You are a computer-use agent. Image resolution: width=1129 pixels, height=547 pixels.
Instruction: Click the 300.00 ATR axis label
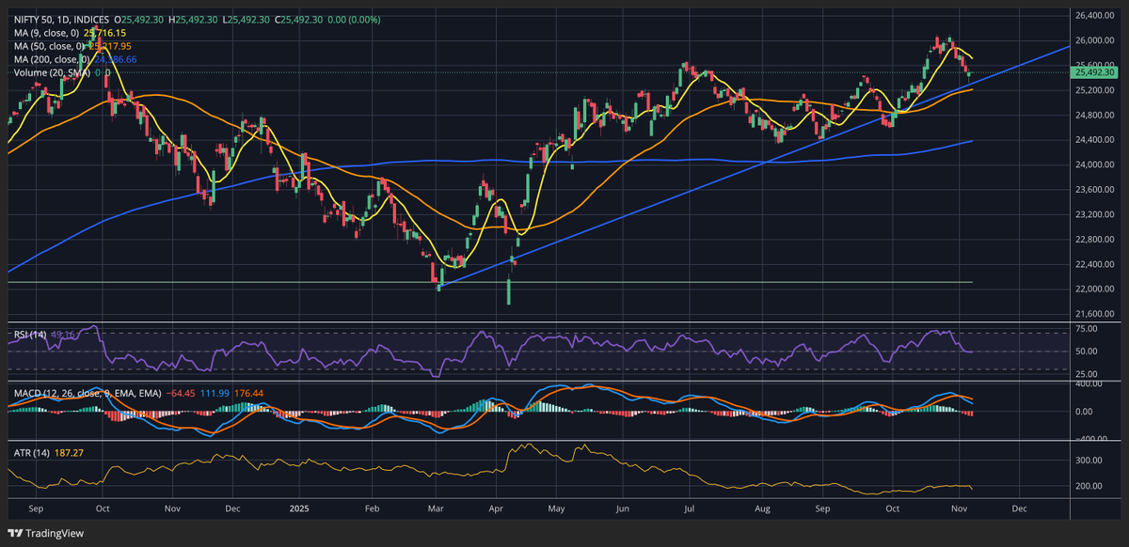point(1089,461)
